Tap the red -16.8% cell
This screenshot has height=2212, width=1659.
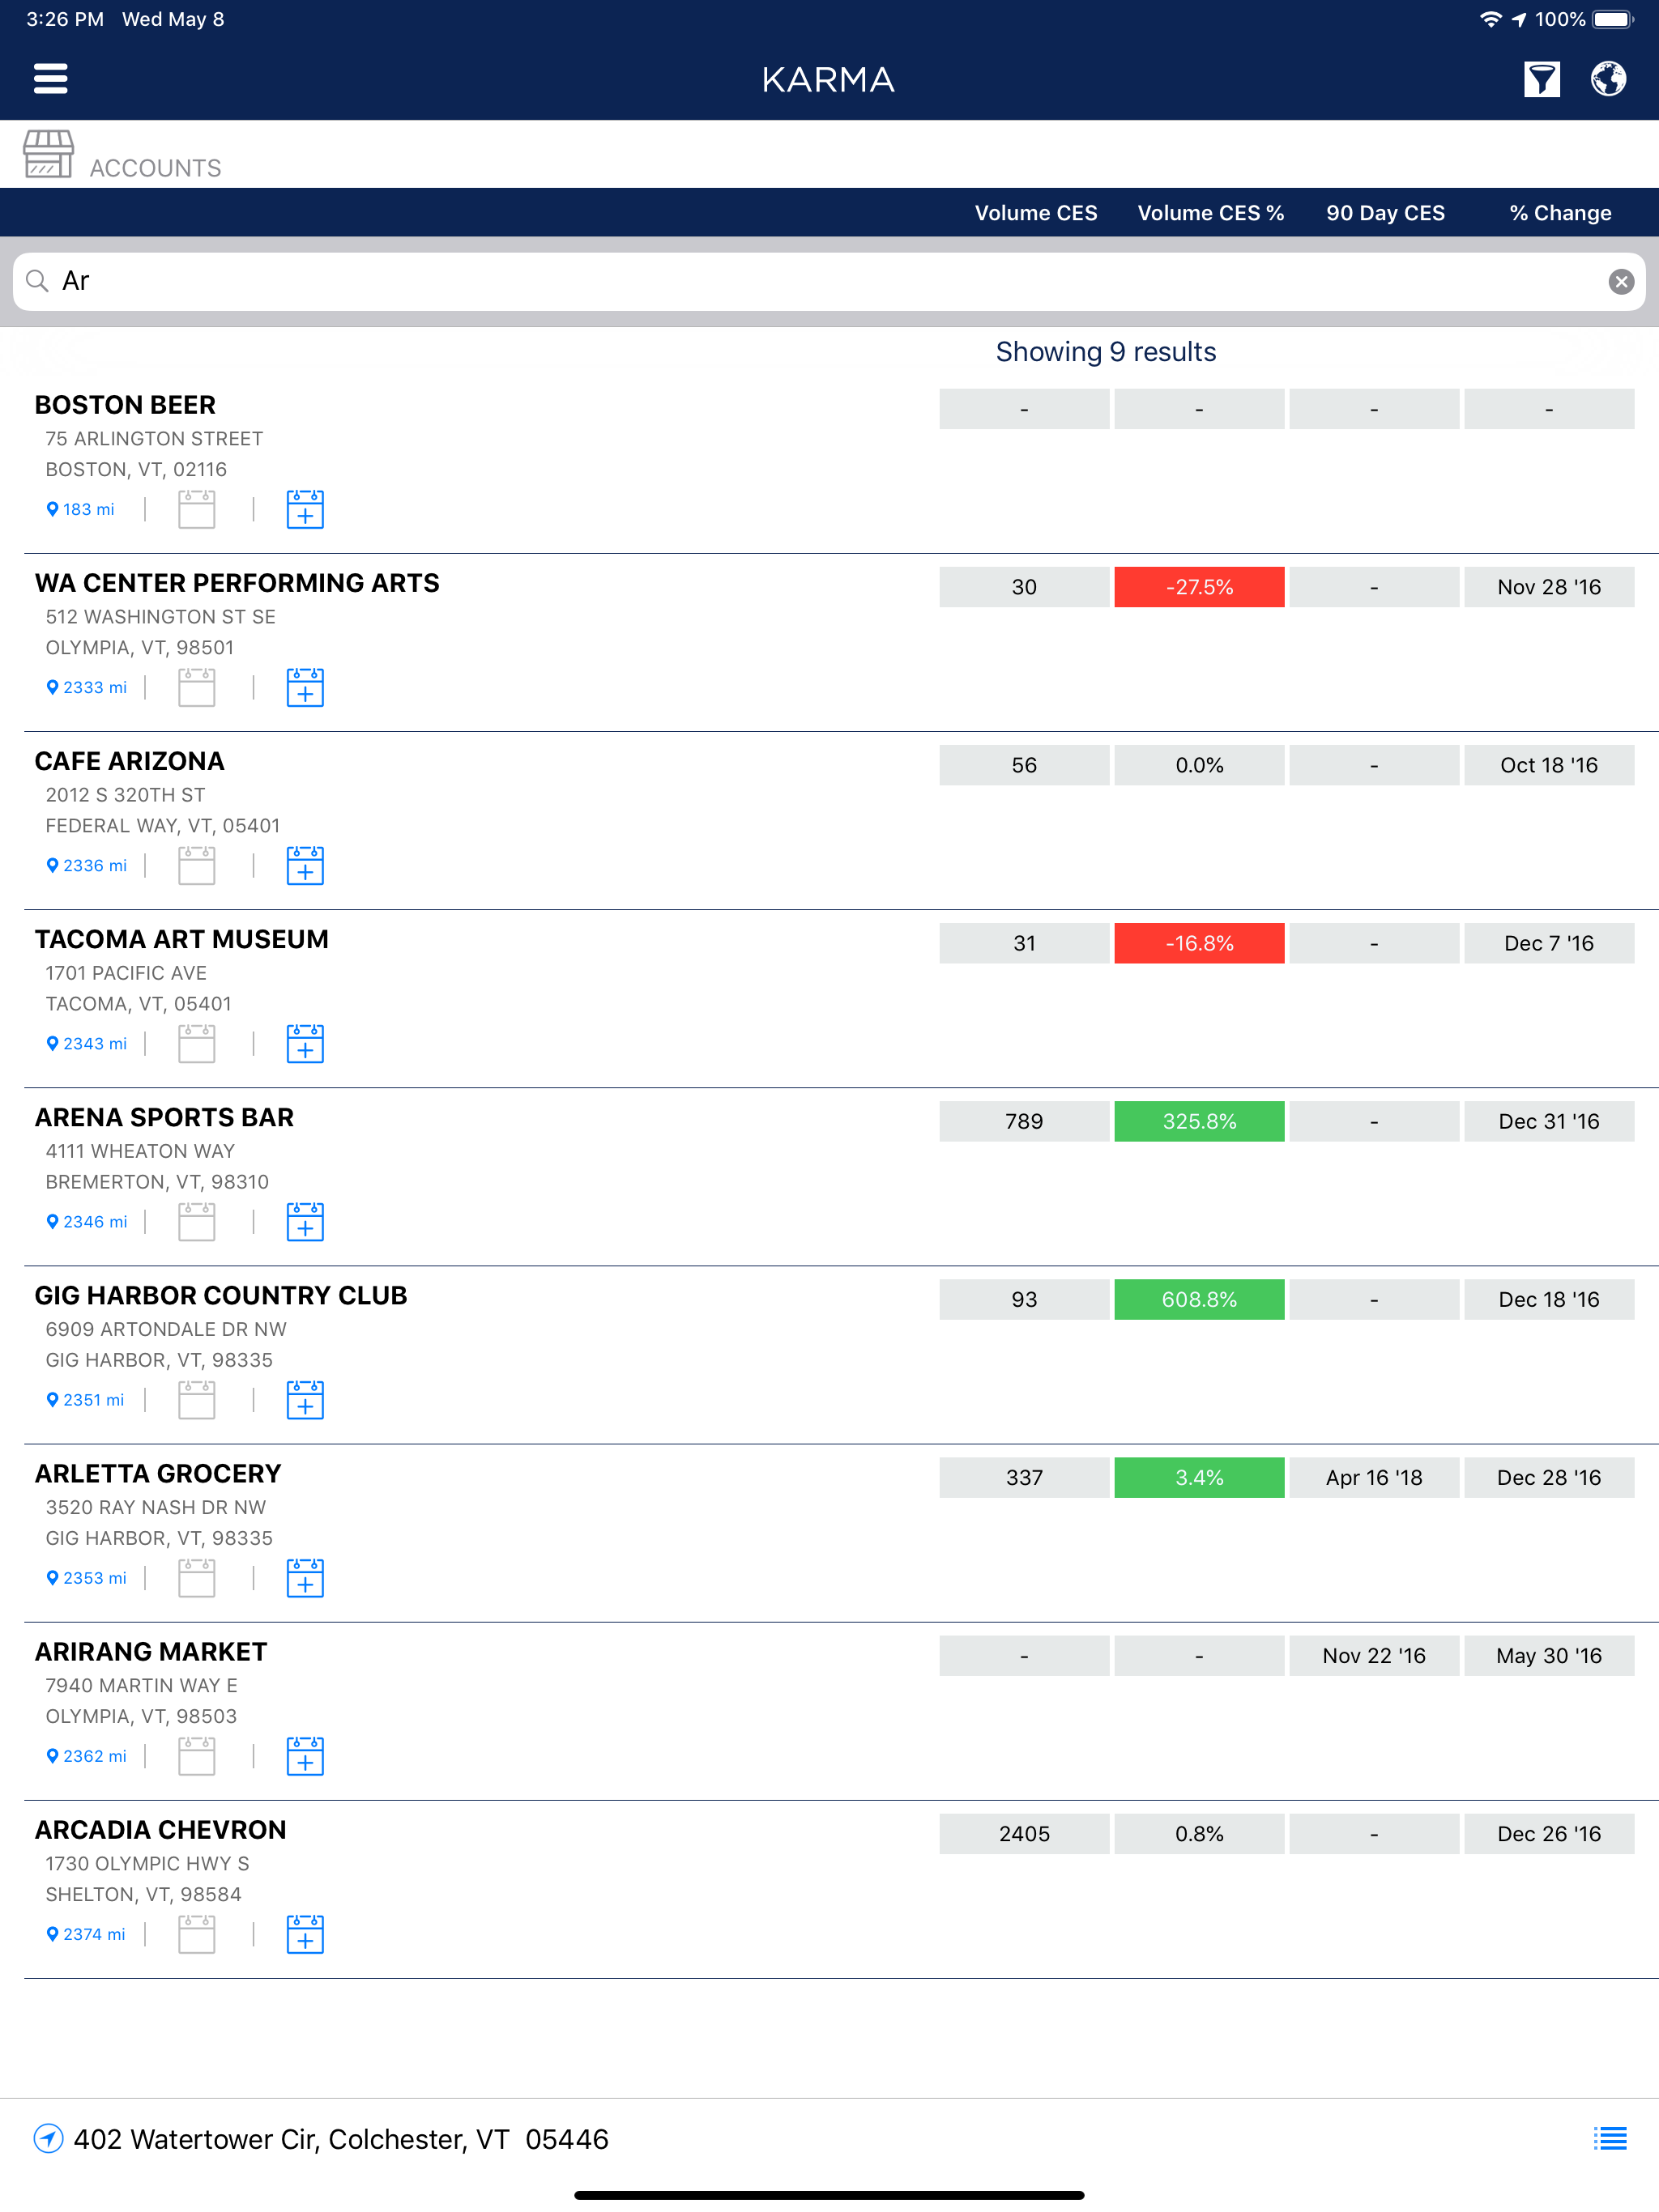click(1199, 943)
